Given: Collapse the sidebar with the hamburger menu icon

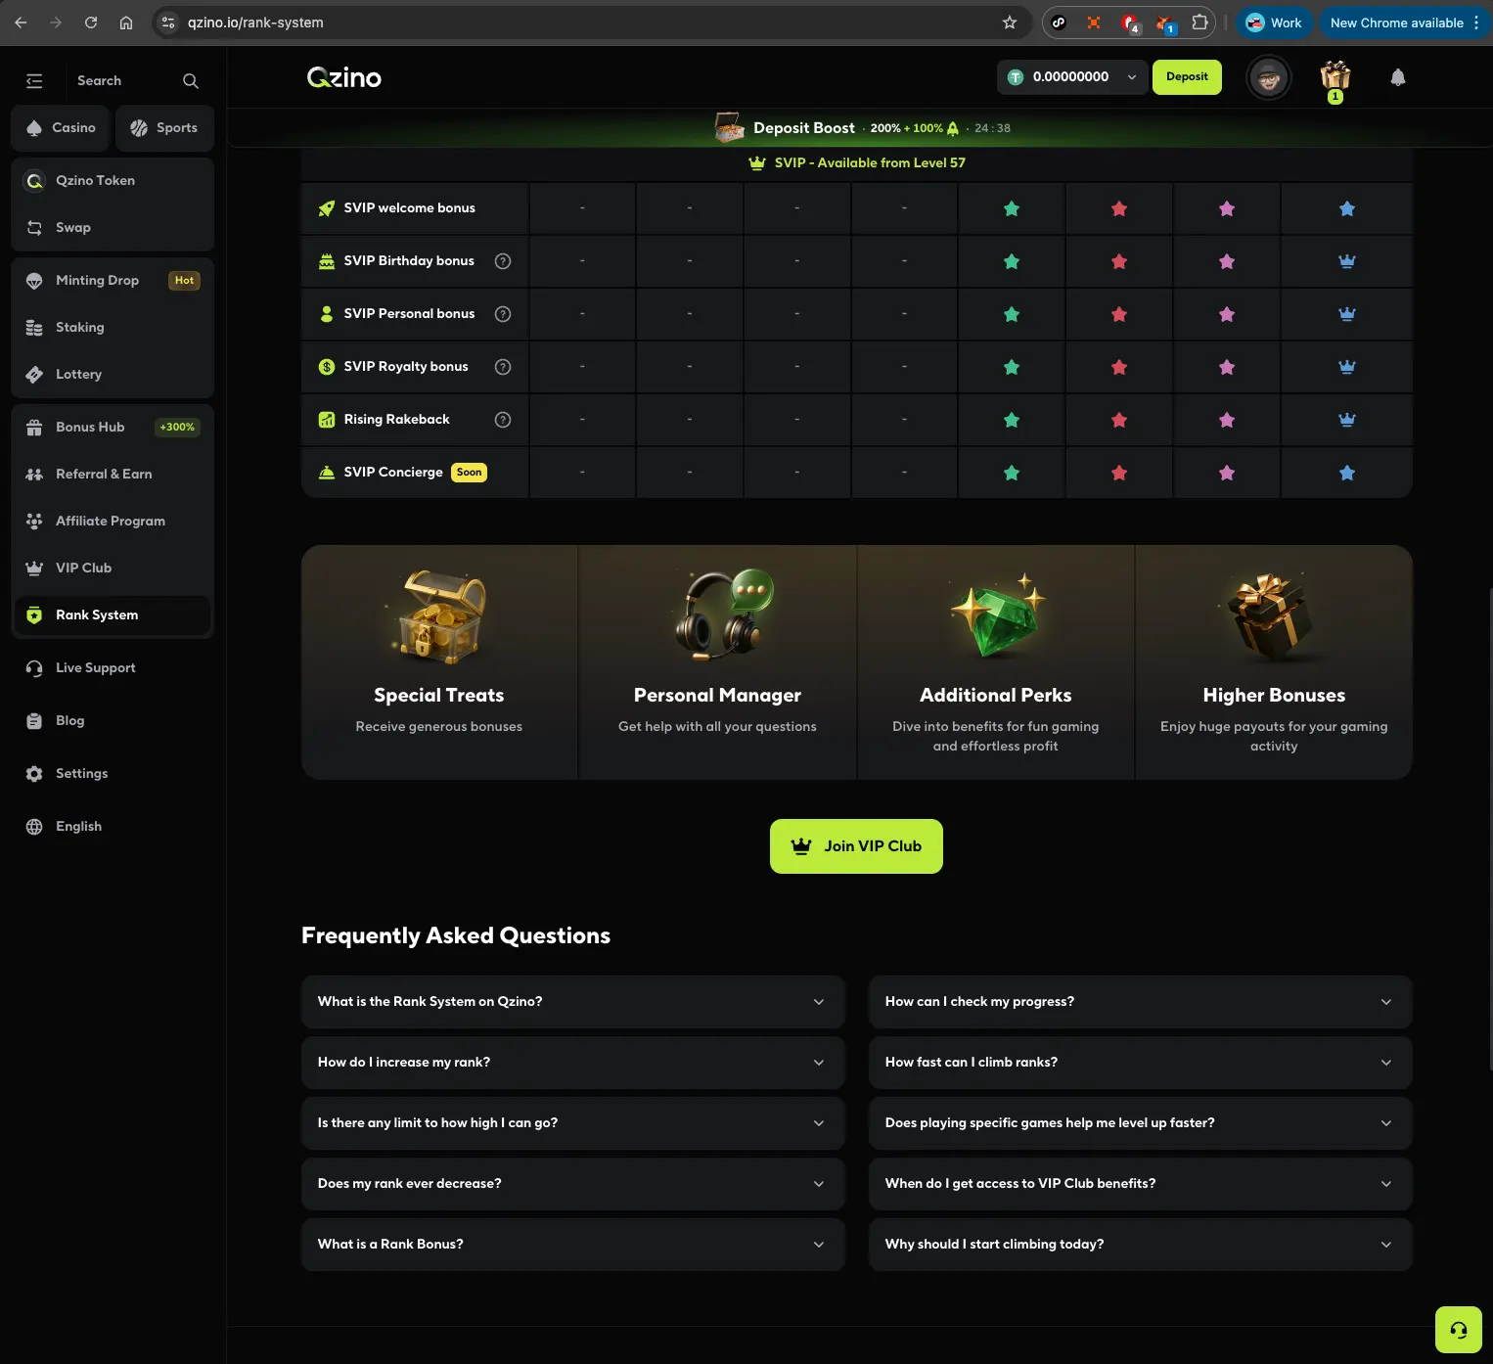Looking at the screenshot, I should click(x=34, y=81).
